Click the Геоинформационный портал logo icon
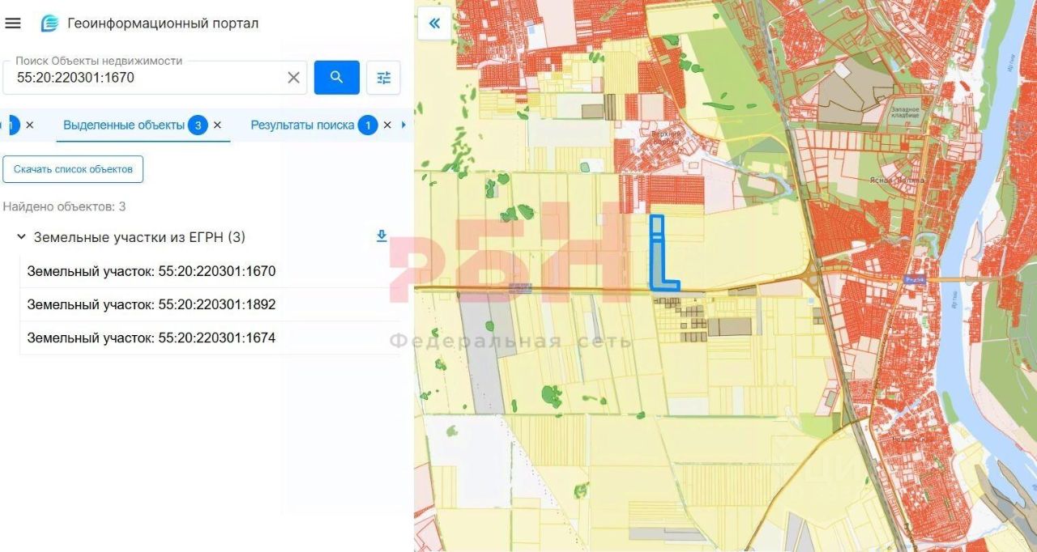Image resolution: width=1037 pixels, height=552 pixels. 50,23
